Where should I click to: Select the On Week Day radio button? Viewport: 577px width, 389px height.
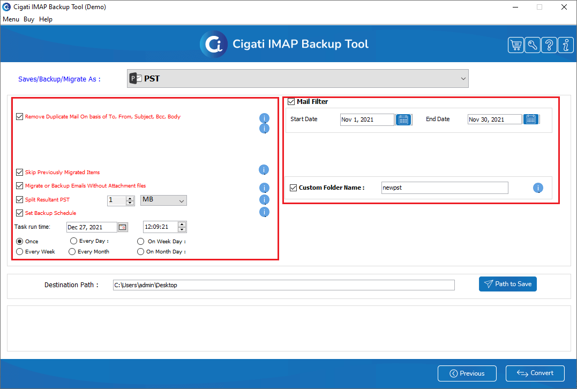tap(140, 242)
